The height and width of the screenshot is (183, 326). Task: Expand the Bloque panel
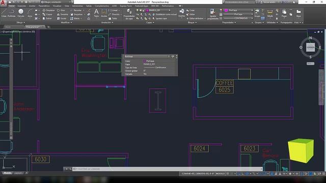point(192,22)
